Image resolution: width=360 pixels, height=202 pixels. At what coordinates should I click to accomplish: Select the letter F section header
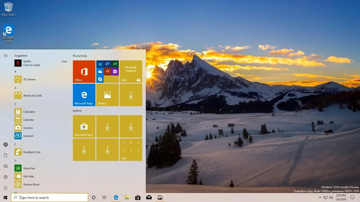point(15,144)
